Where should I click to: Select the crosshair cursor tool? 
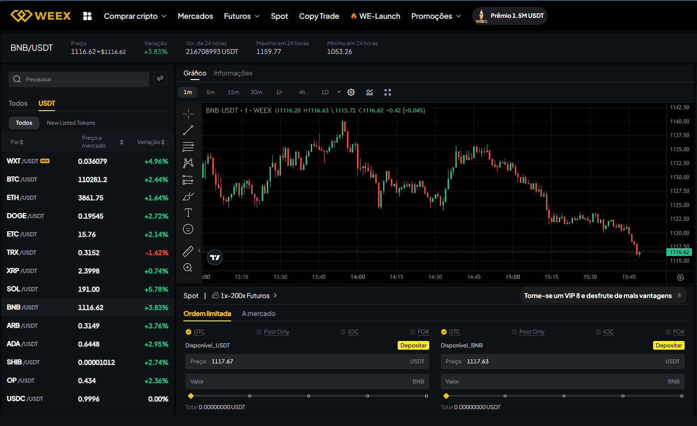pos(188,113)
